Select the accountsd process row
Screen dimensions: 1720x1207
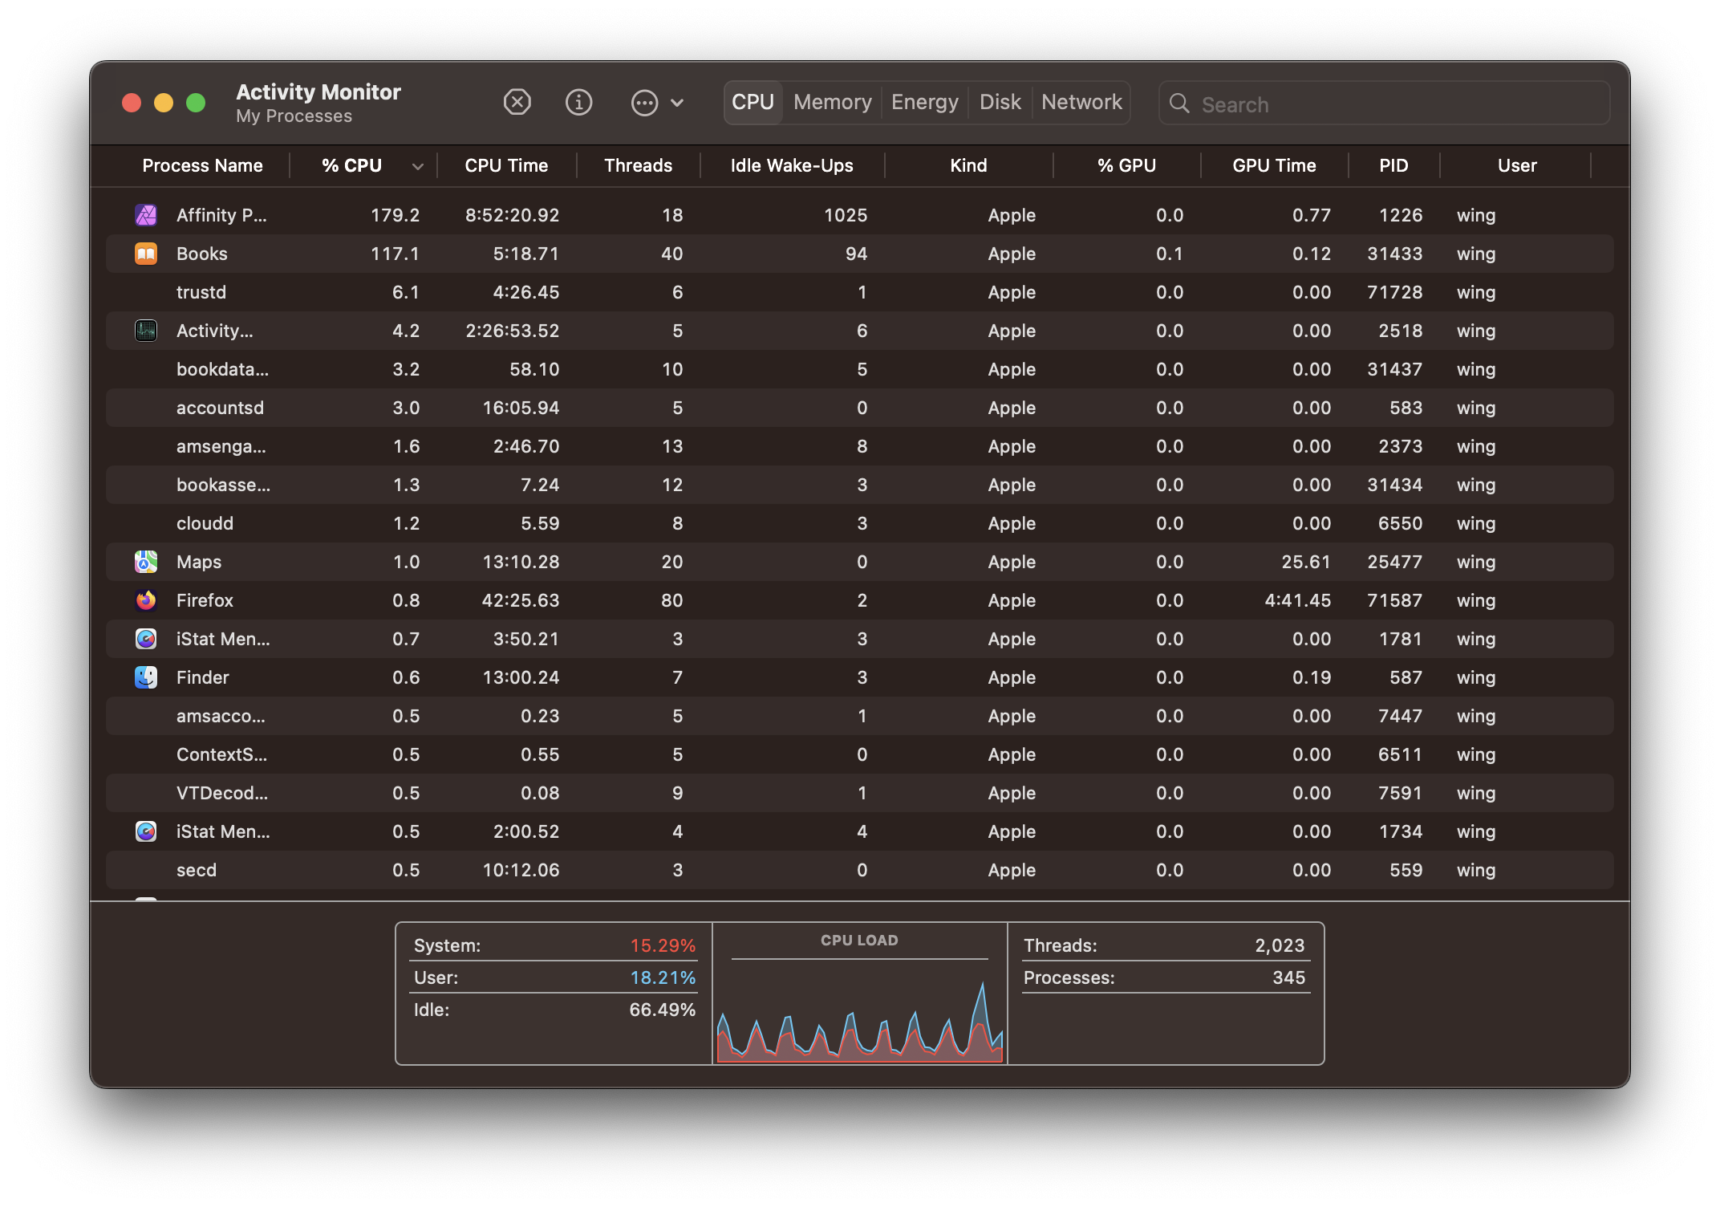click(x=860, y=408)
